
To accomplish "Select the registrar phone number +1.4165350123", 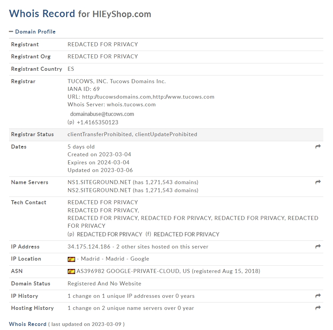I will coord(98,122).
